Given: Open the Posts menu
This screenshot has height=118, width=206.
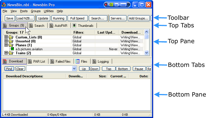Looking at the screenshot, I should coord(24,11).
